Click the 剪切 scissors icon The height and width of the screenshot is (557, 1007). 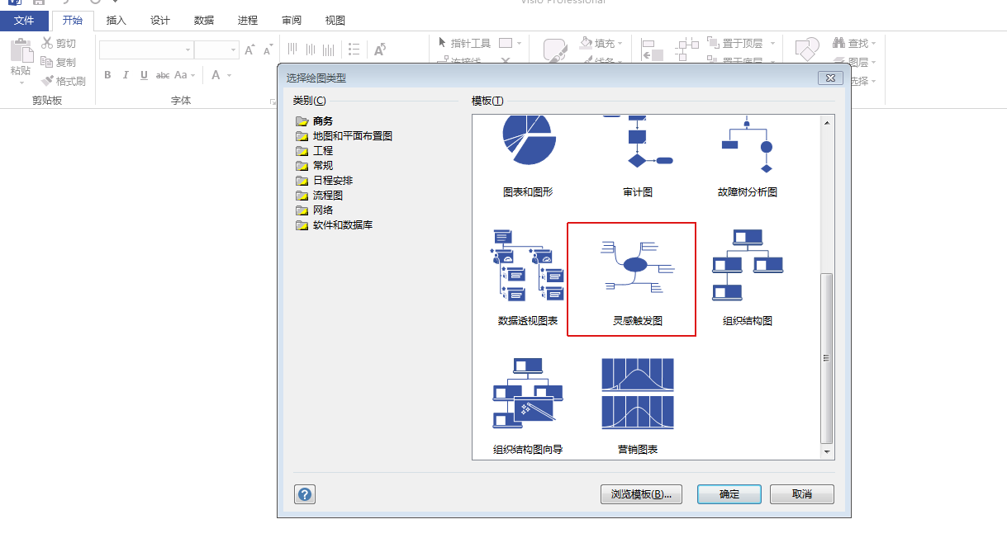point(48,43)
